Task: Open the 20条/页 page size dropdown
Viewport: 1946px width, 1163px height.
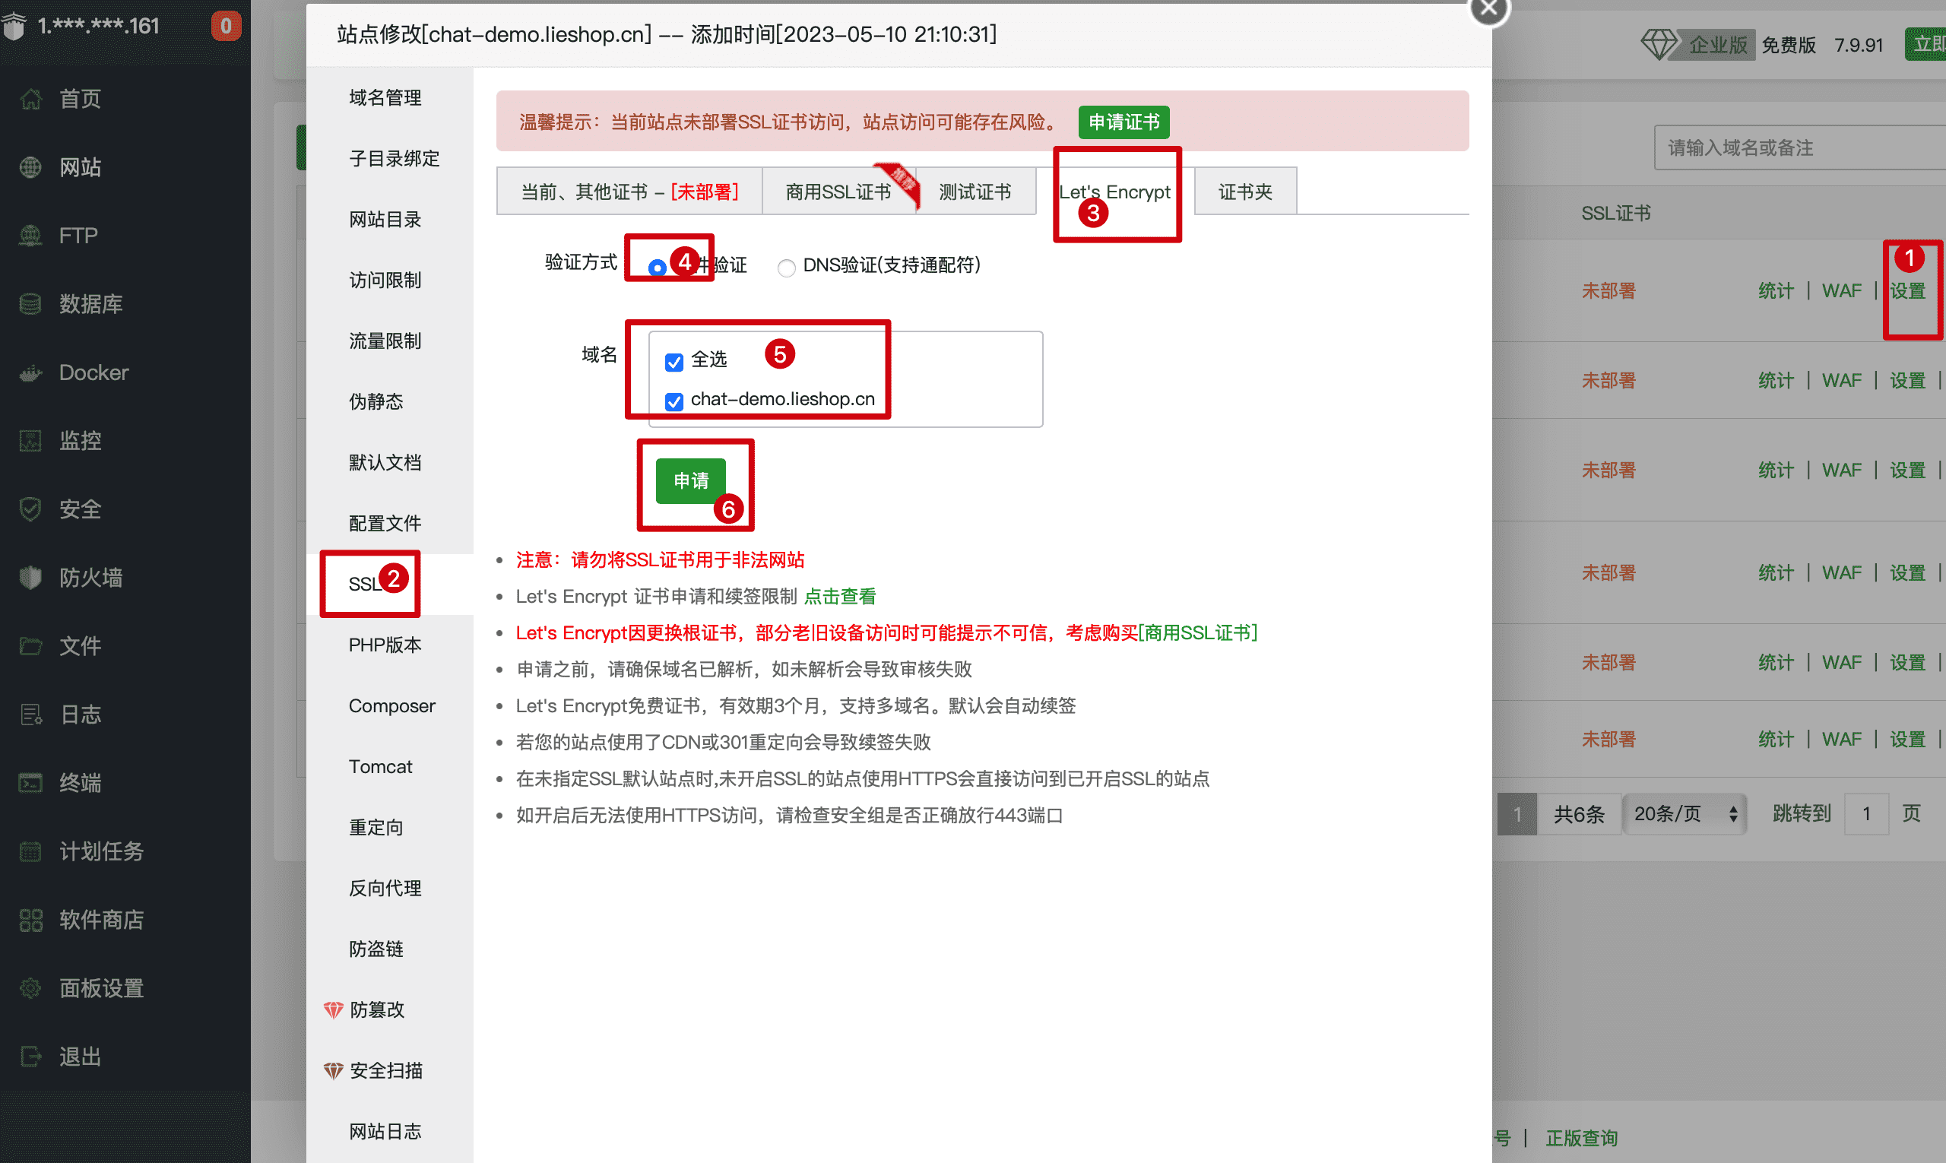Action: (x=1685, y=813)
